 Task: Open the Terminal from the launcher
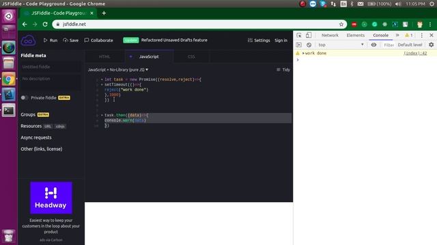pos(9,110)
